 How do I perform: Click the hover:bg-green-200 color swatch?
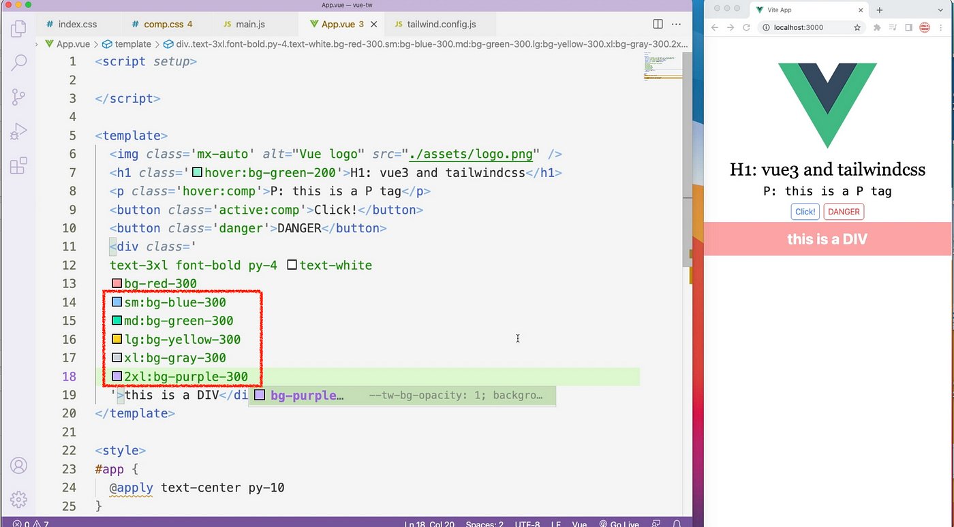[x=198, y=172]
